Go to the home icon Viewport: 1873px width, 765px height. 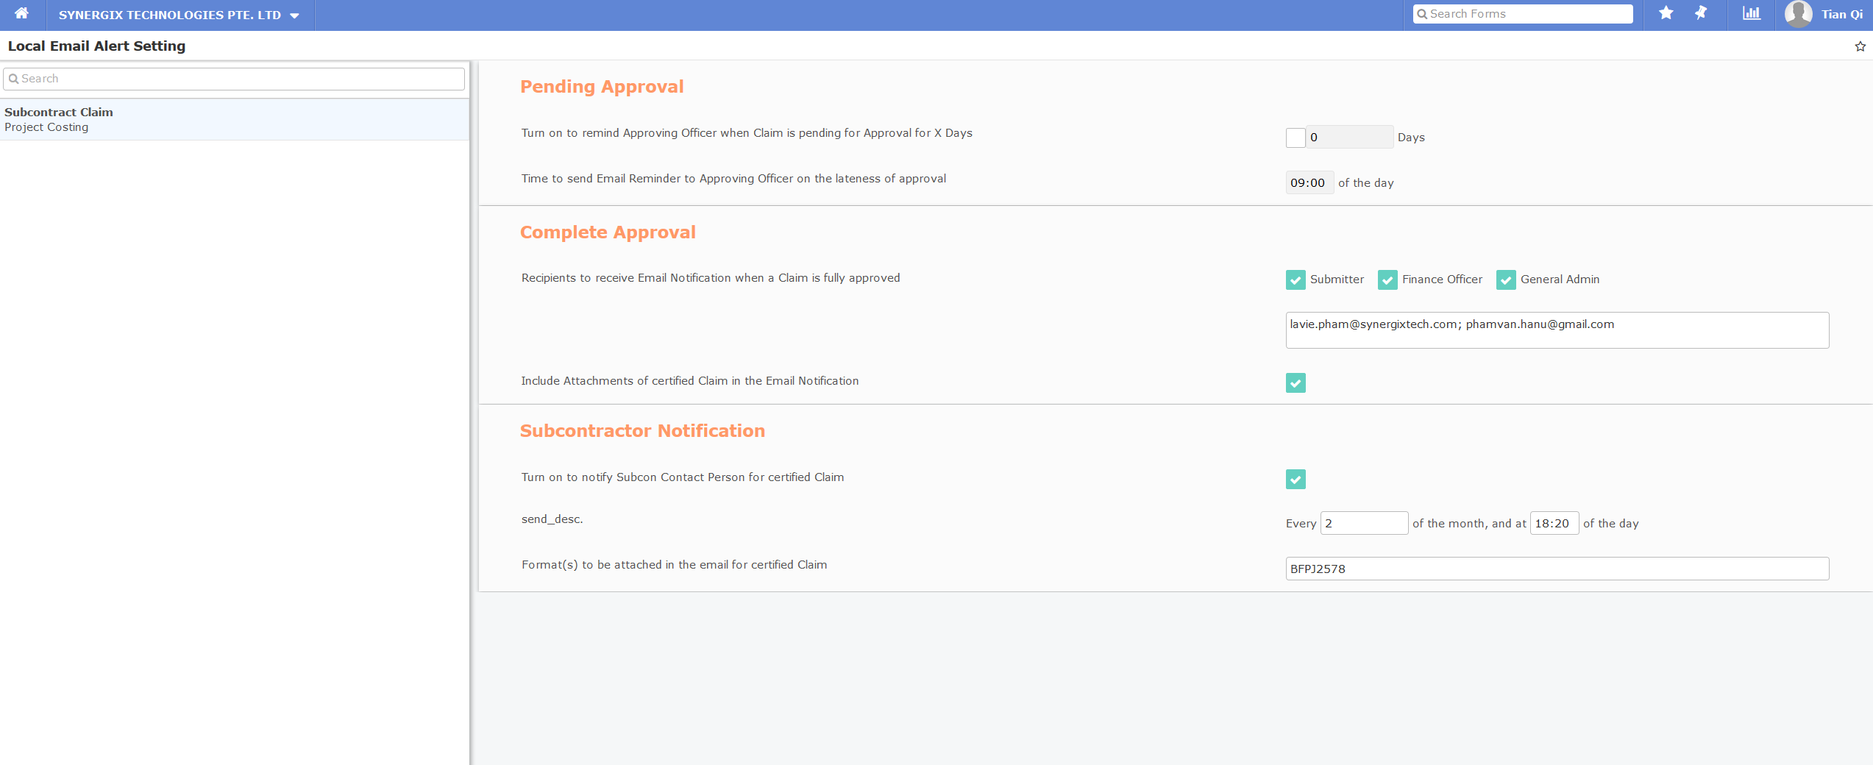[21, 14]
